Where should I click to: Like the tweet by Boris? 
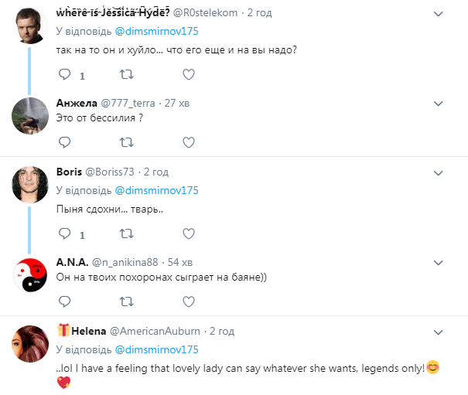point(188,233)
